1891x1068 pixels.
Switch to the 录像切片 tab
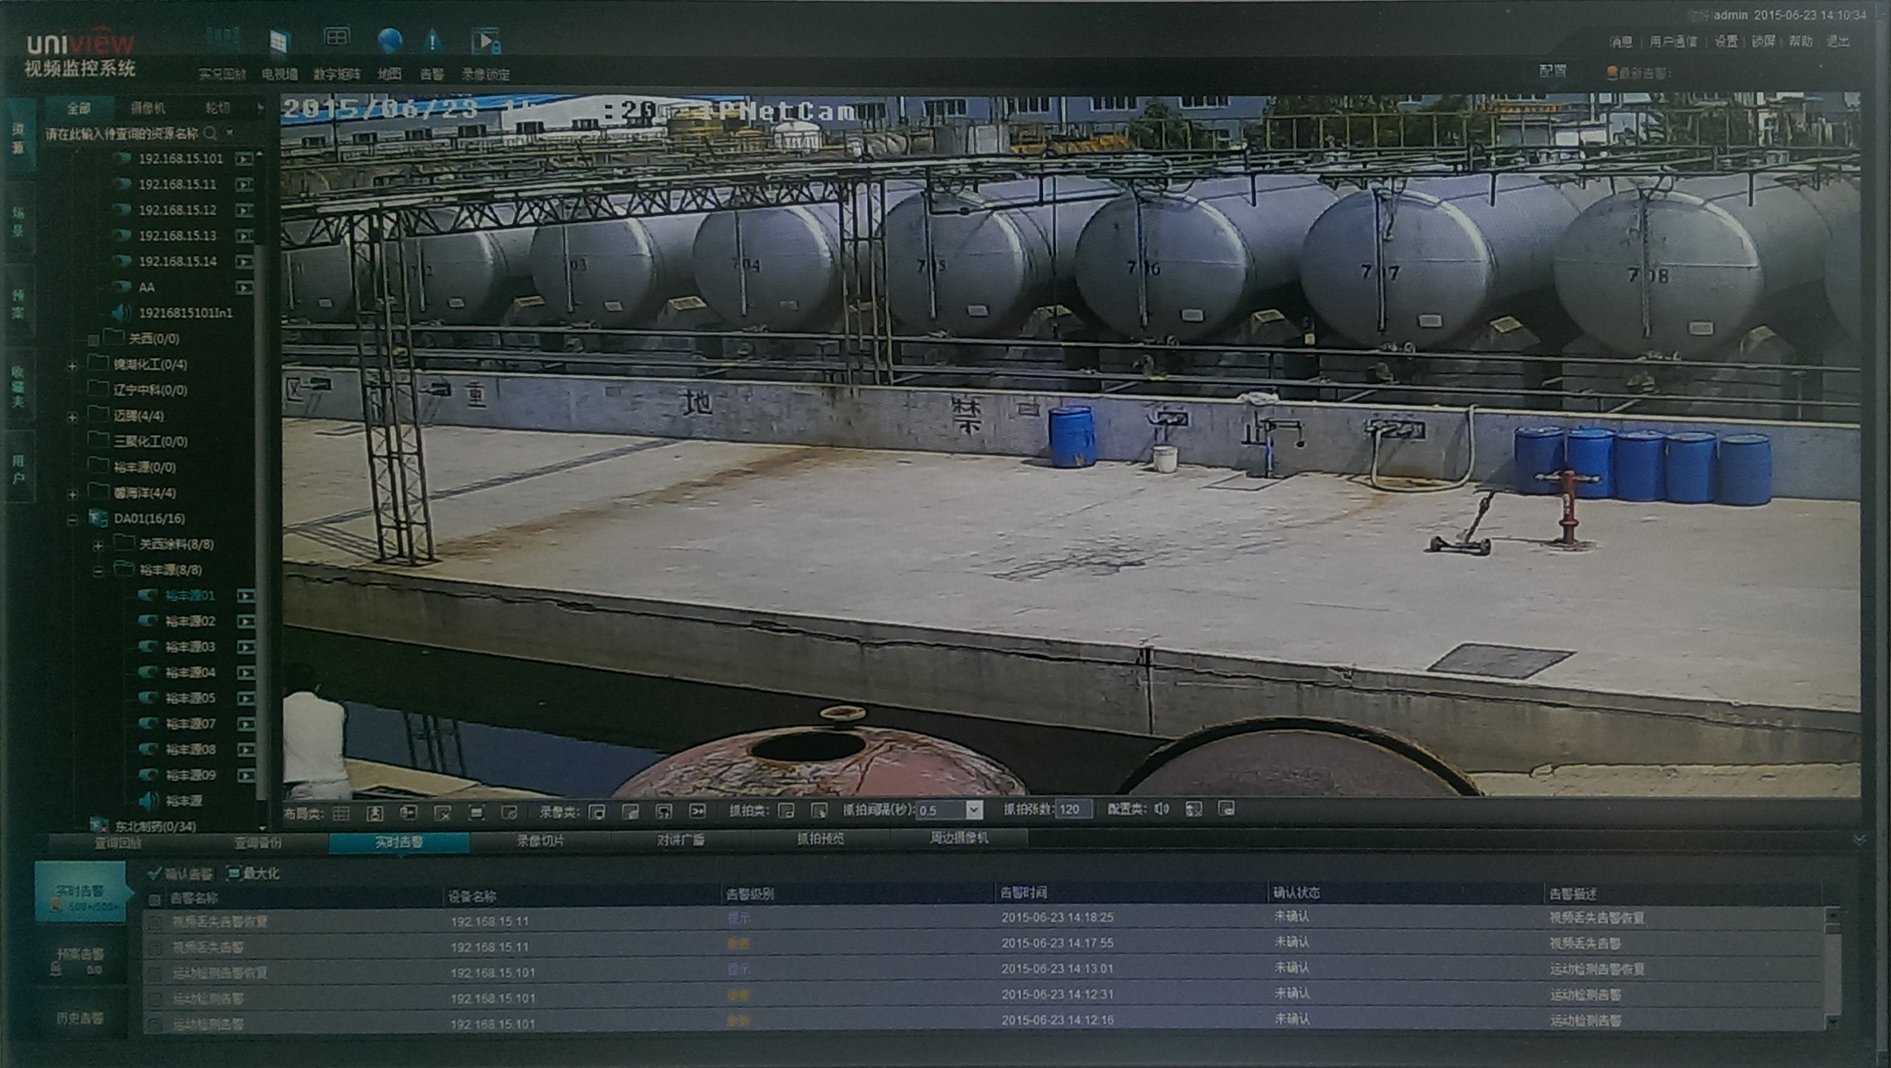(540, 841)
